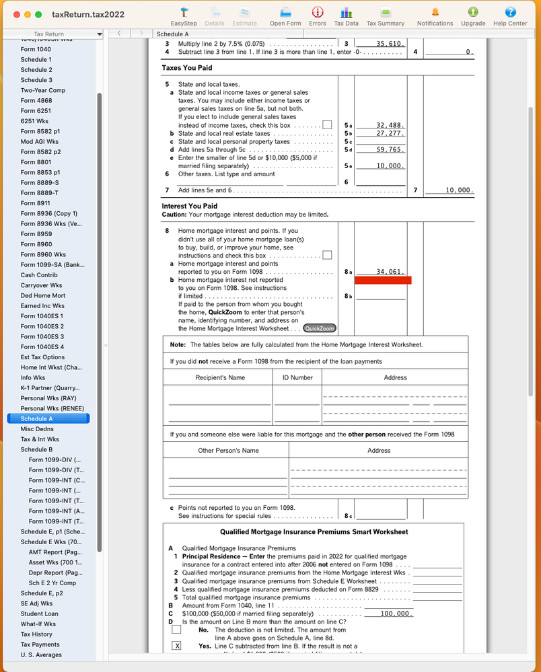Tick the No box for line D
This screenshot has height=672, width=541.
176,629
